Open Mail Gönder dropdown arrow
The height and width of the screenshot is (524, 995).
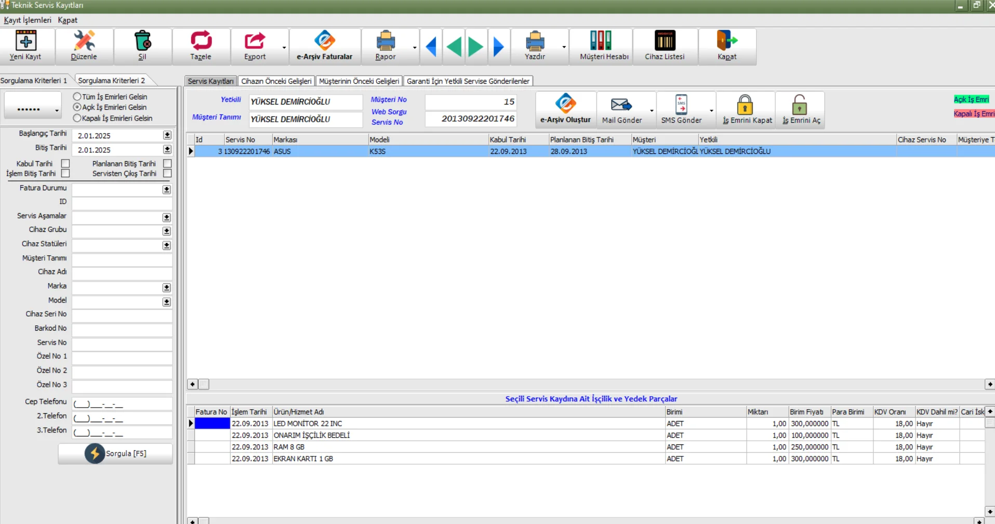tap(652, 111)
